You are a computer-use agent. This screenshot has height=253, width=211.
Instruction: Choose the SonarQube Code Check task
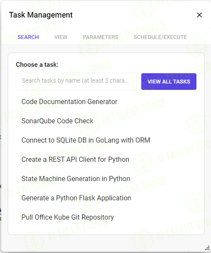pyautogui.click(x=57, y=121)
